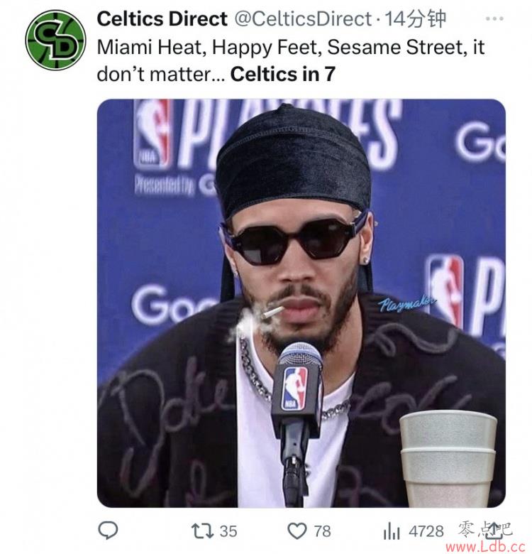Screen dimensions: 532x554
Task: Open view analytics bar chart icon
Action: point(392,531)
